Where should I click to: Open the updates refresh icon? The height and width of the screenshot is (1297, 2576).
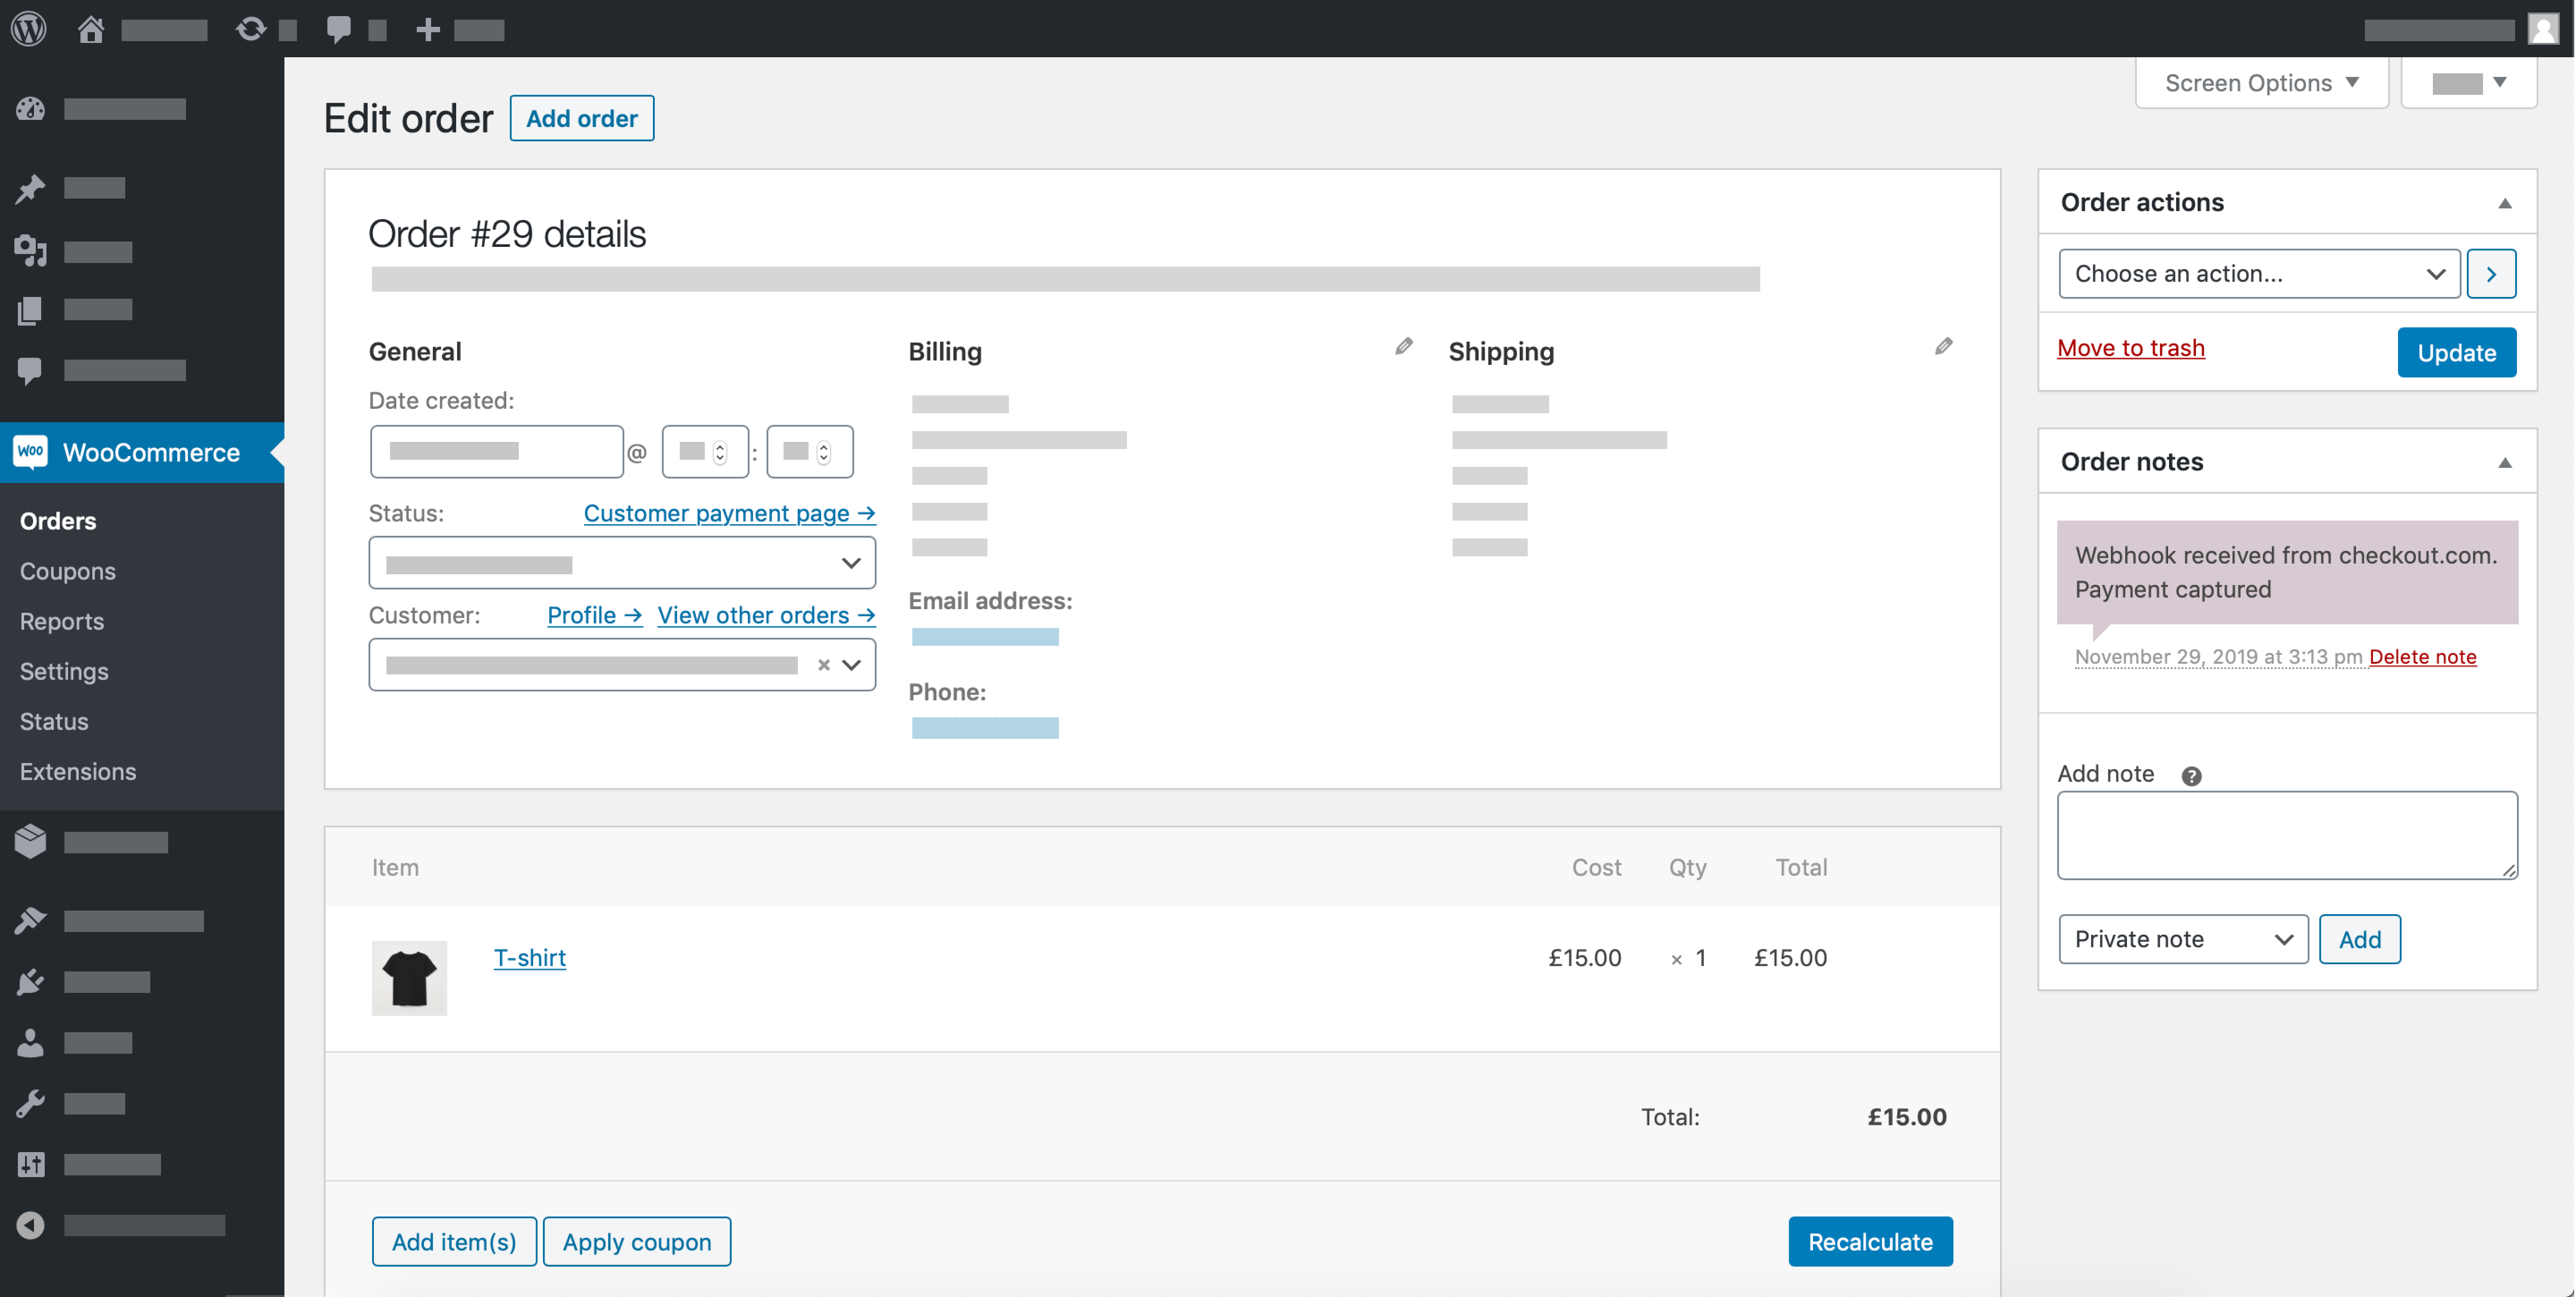tap(250, 29)
